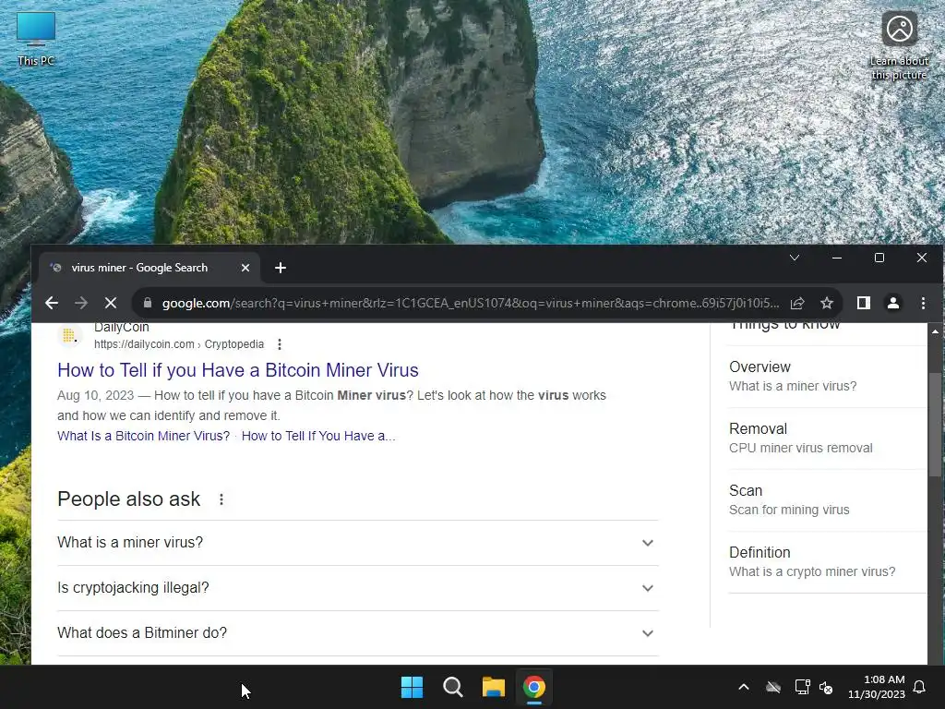The width and height of the screenshot is (945, 709).
Task: Close the virus miner Google Search tab
Action: (245, 268)
